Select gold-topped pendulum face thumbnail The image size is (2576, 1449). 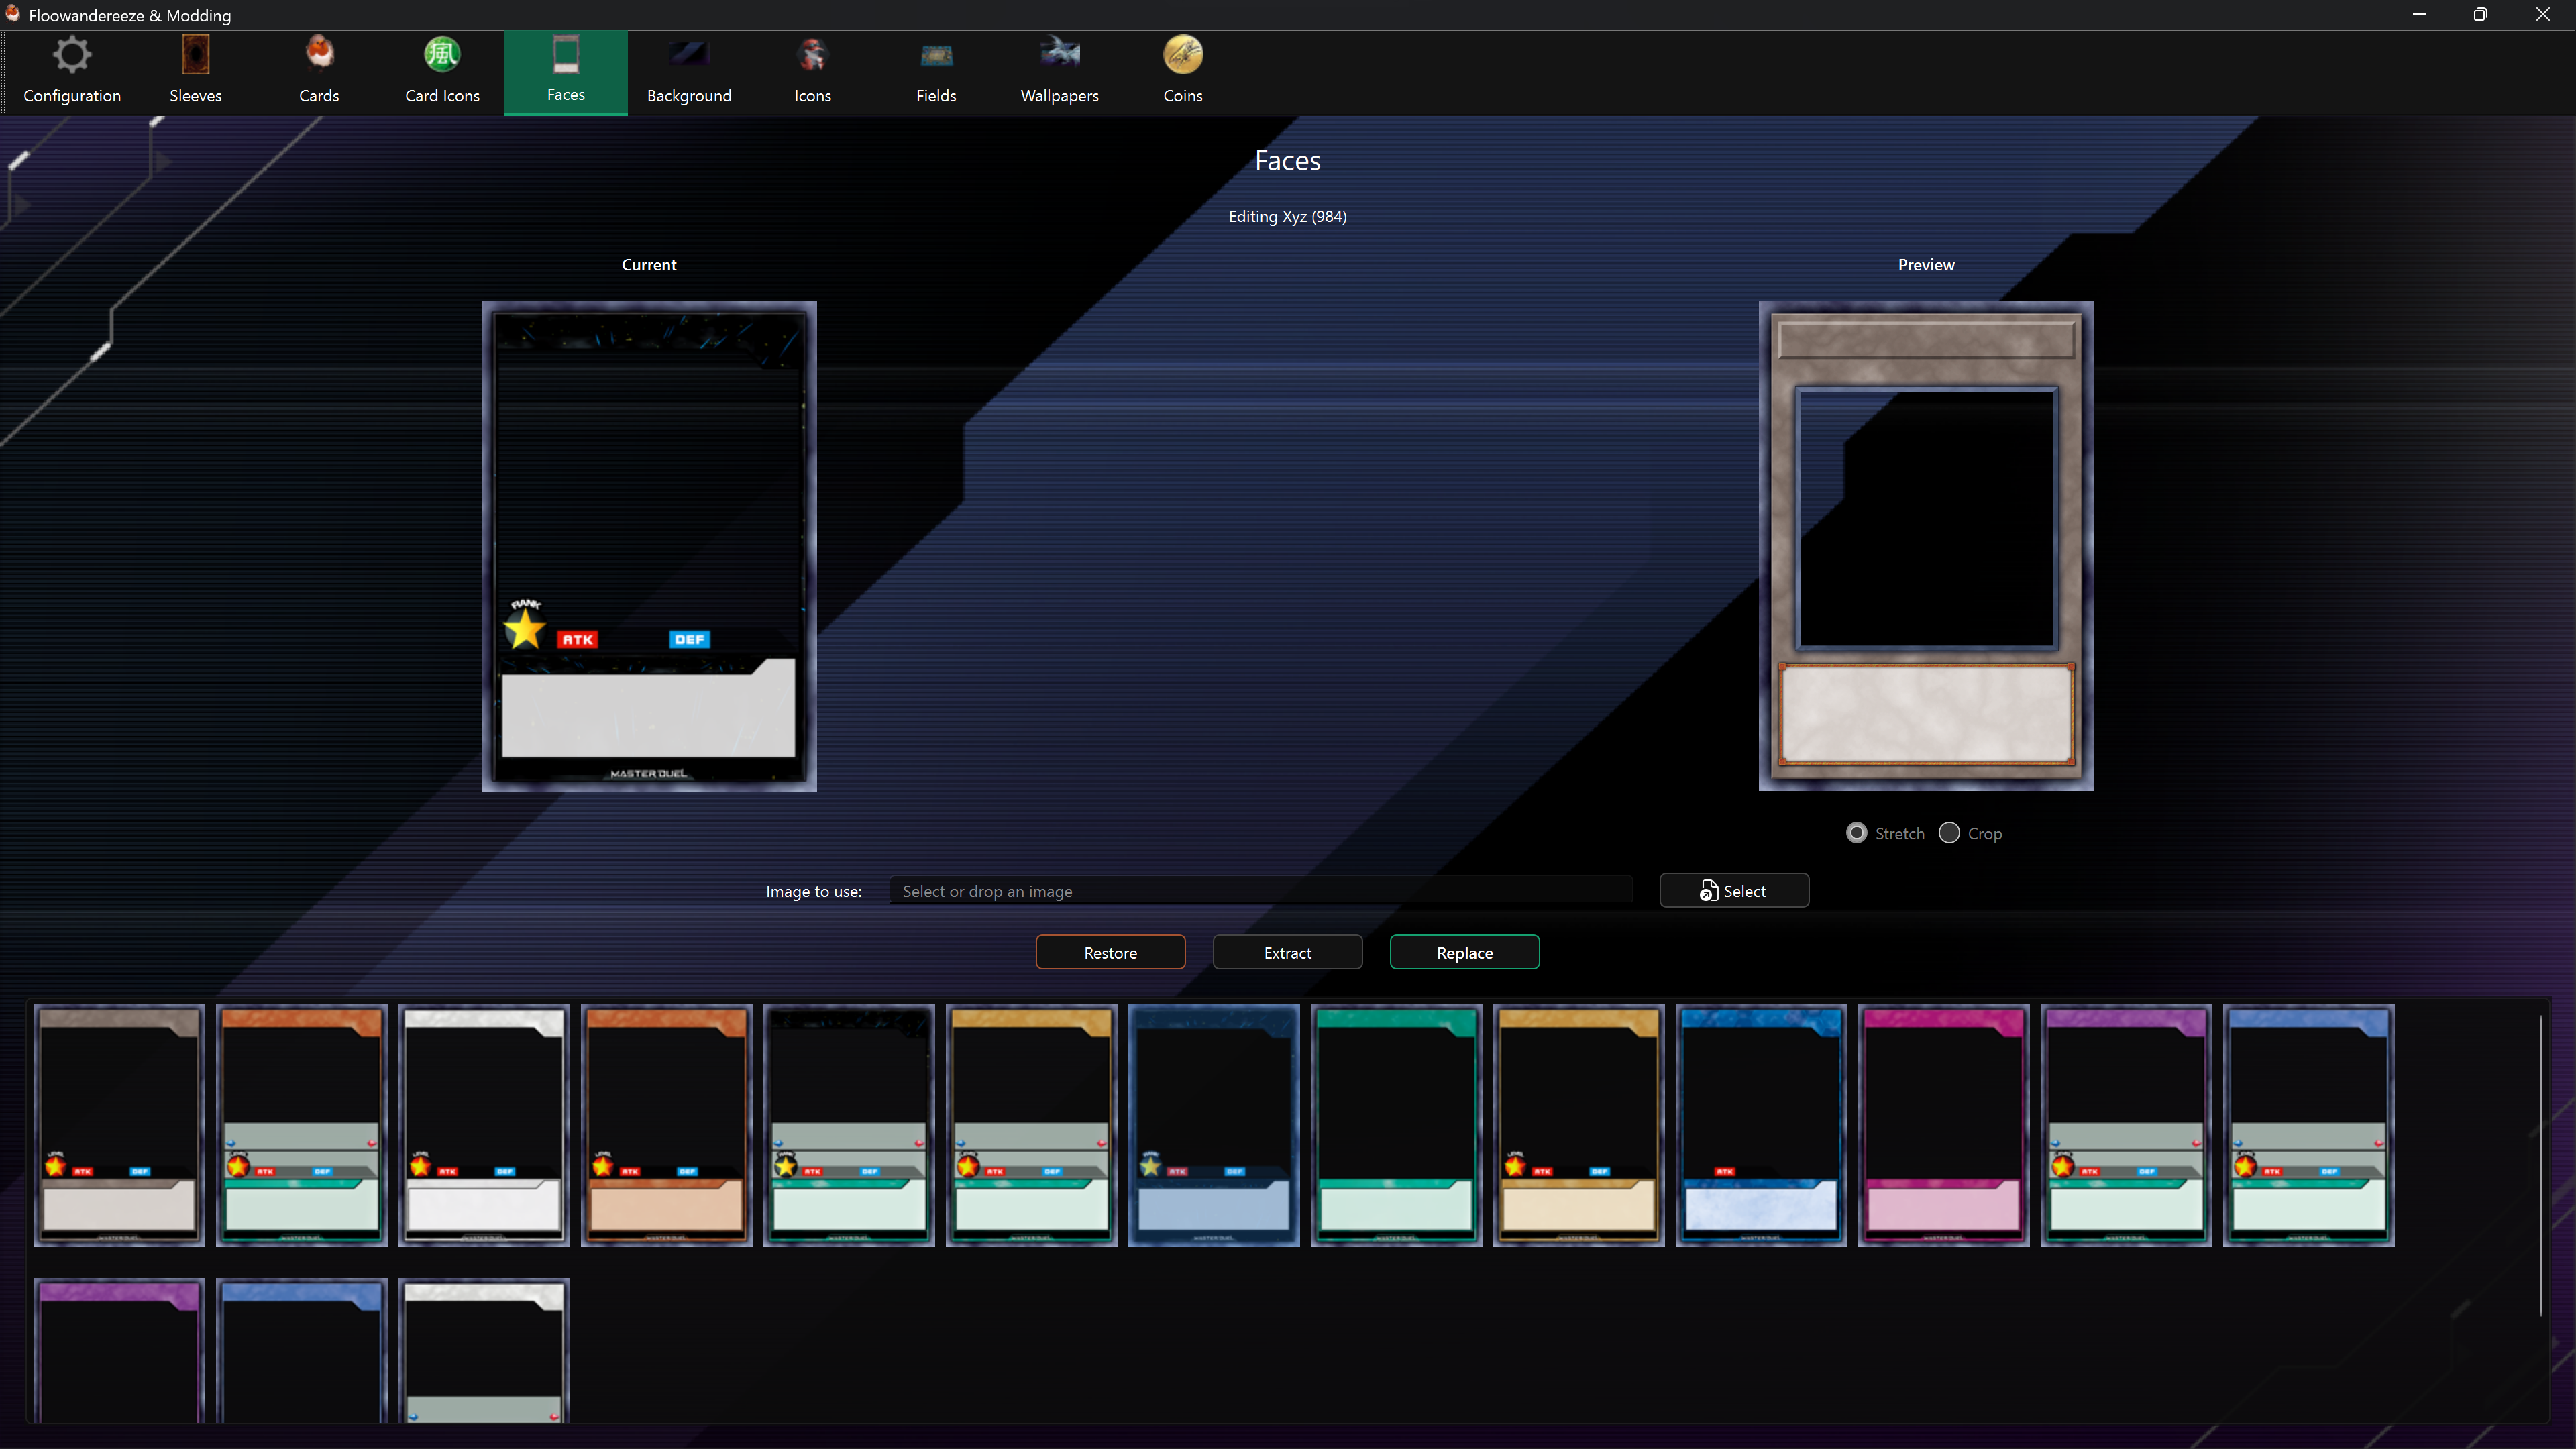click(1031, 1126)
